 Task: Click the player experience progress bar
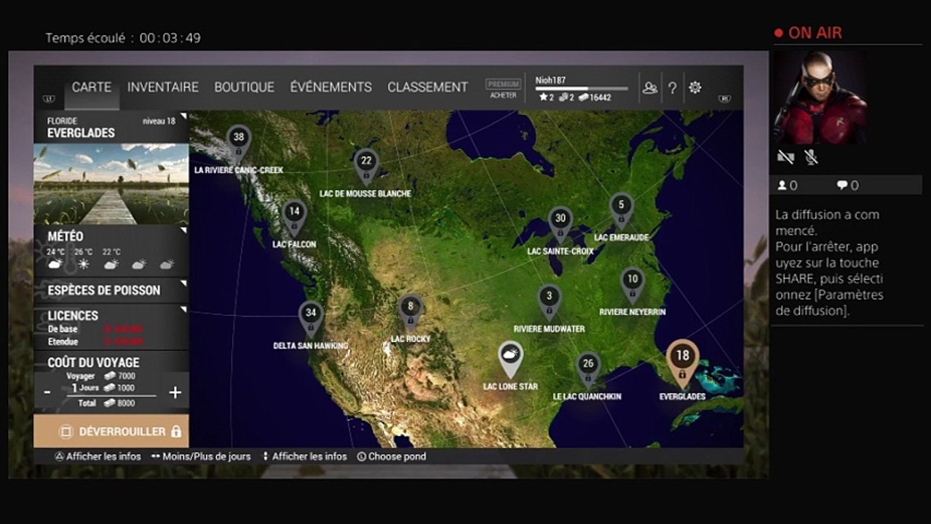tap(582, 89)
